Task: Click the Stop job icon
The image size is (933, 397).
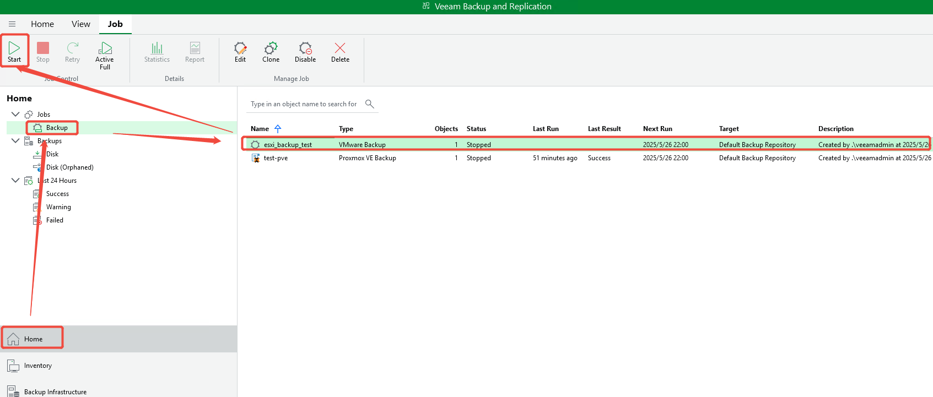Action: click(x=43, y=48)
